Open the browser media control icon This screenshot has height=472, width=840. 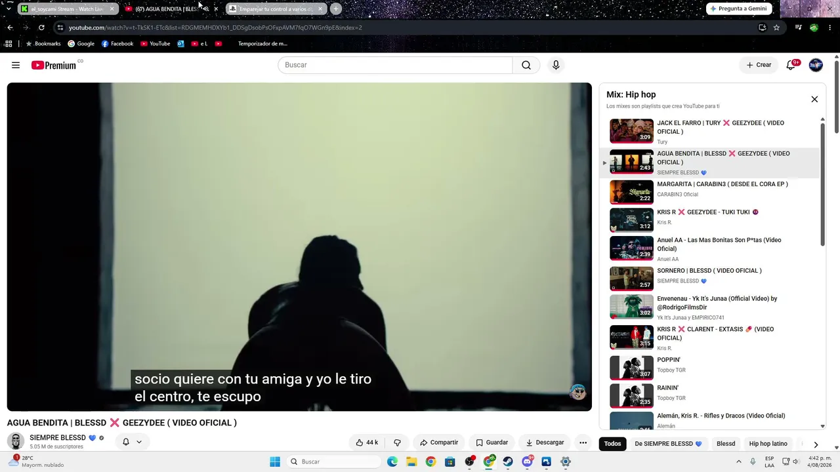click(798, 28)
